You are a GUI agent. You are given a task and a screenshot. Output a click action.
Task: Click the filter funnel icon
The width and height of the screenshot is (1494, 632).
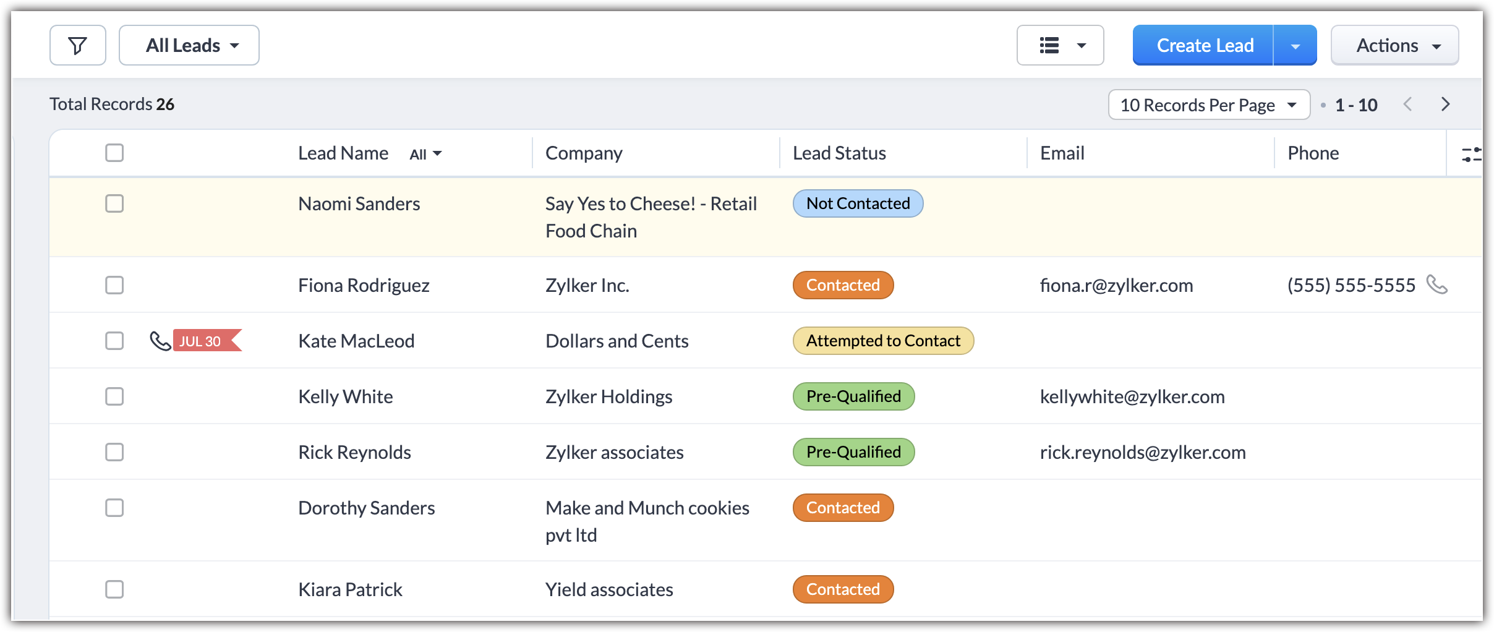[x=77, y=45]
